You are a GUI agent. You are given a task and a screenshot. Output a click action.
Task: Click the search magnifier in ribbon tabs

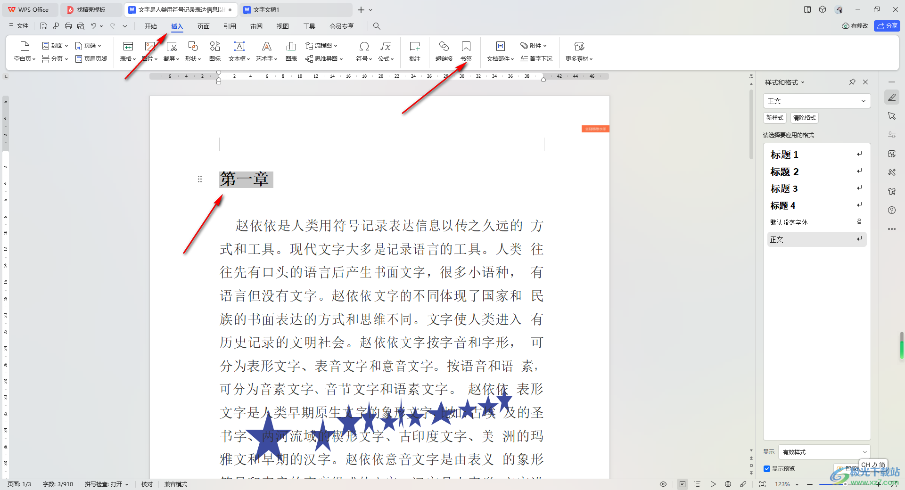click(x=377, y=26)
